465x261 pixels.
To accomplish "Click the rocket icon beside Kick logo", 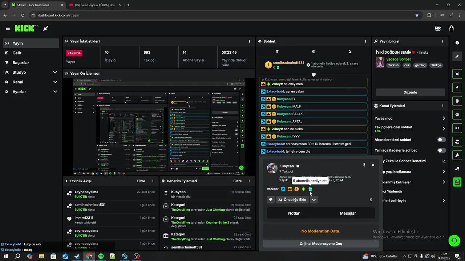I will pos(46,28).
